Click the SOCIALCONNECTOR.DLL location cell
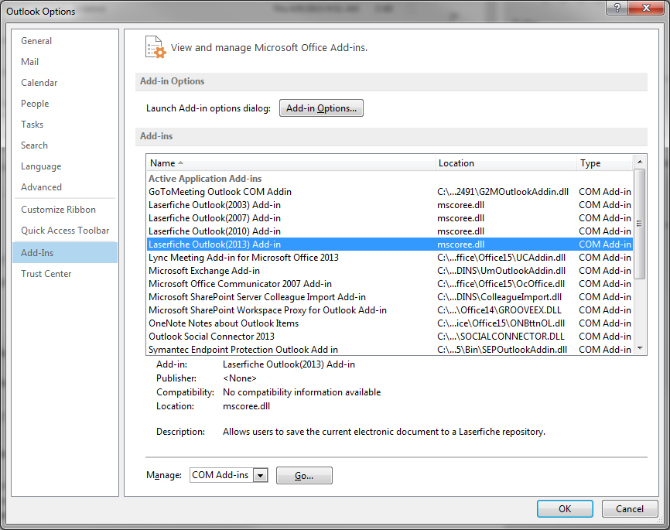This screenshot has height=530, width=670. [x=501, y=337]
